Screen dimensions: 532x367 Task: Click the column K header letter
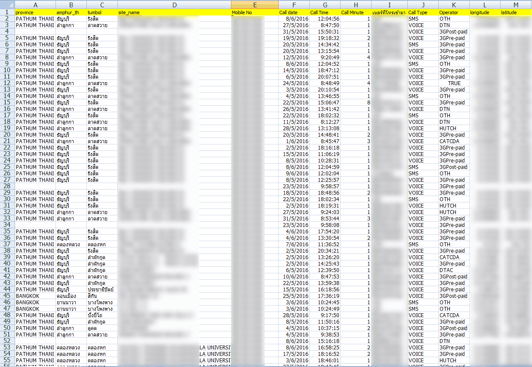click(454, 5)
